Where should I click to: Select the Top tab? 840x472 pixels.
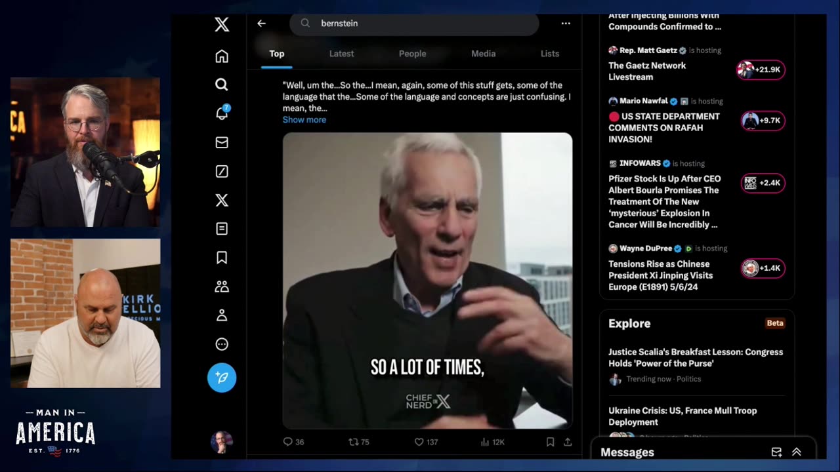(x=277, y=54)
